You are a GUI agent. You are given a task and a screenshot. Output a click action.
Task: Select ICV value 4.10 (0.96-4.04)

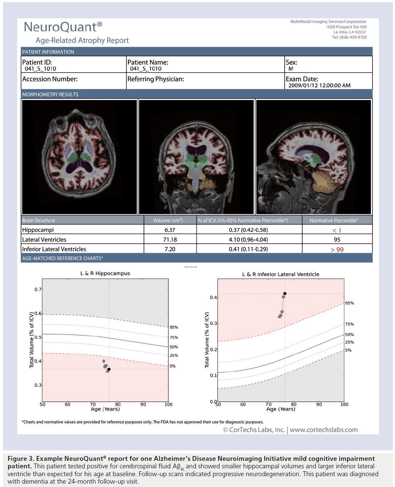click(248, 240)
